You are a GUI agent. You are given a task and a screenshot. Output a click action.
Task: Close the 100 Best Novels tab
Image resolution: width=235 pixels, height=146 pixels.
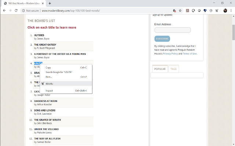coord(43,3)
